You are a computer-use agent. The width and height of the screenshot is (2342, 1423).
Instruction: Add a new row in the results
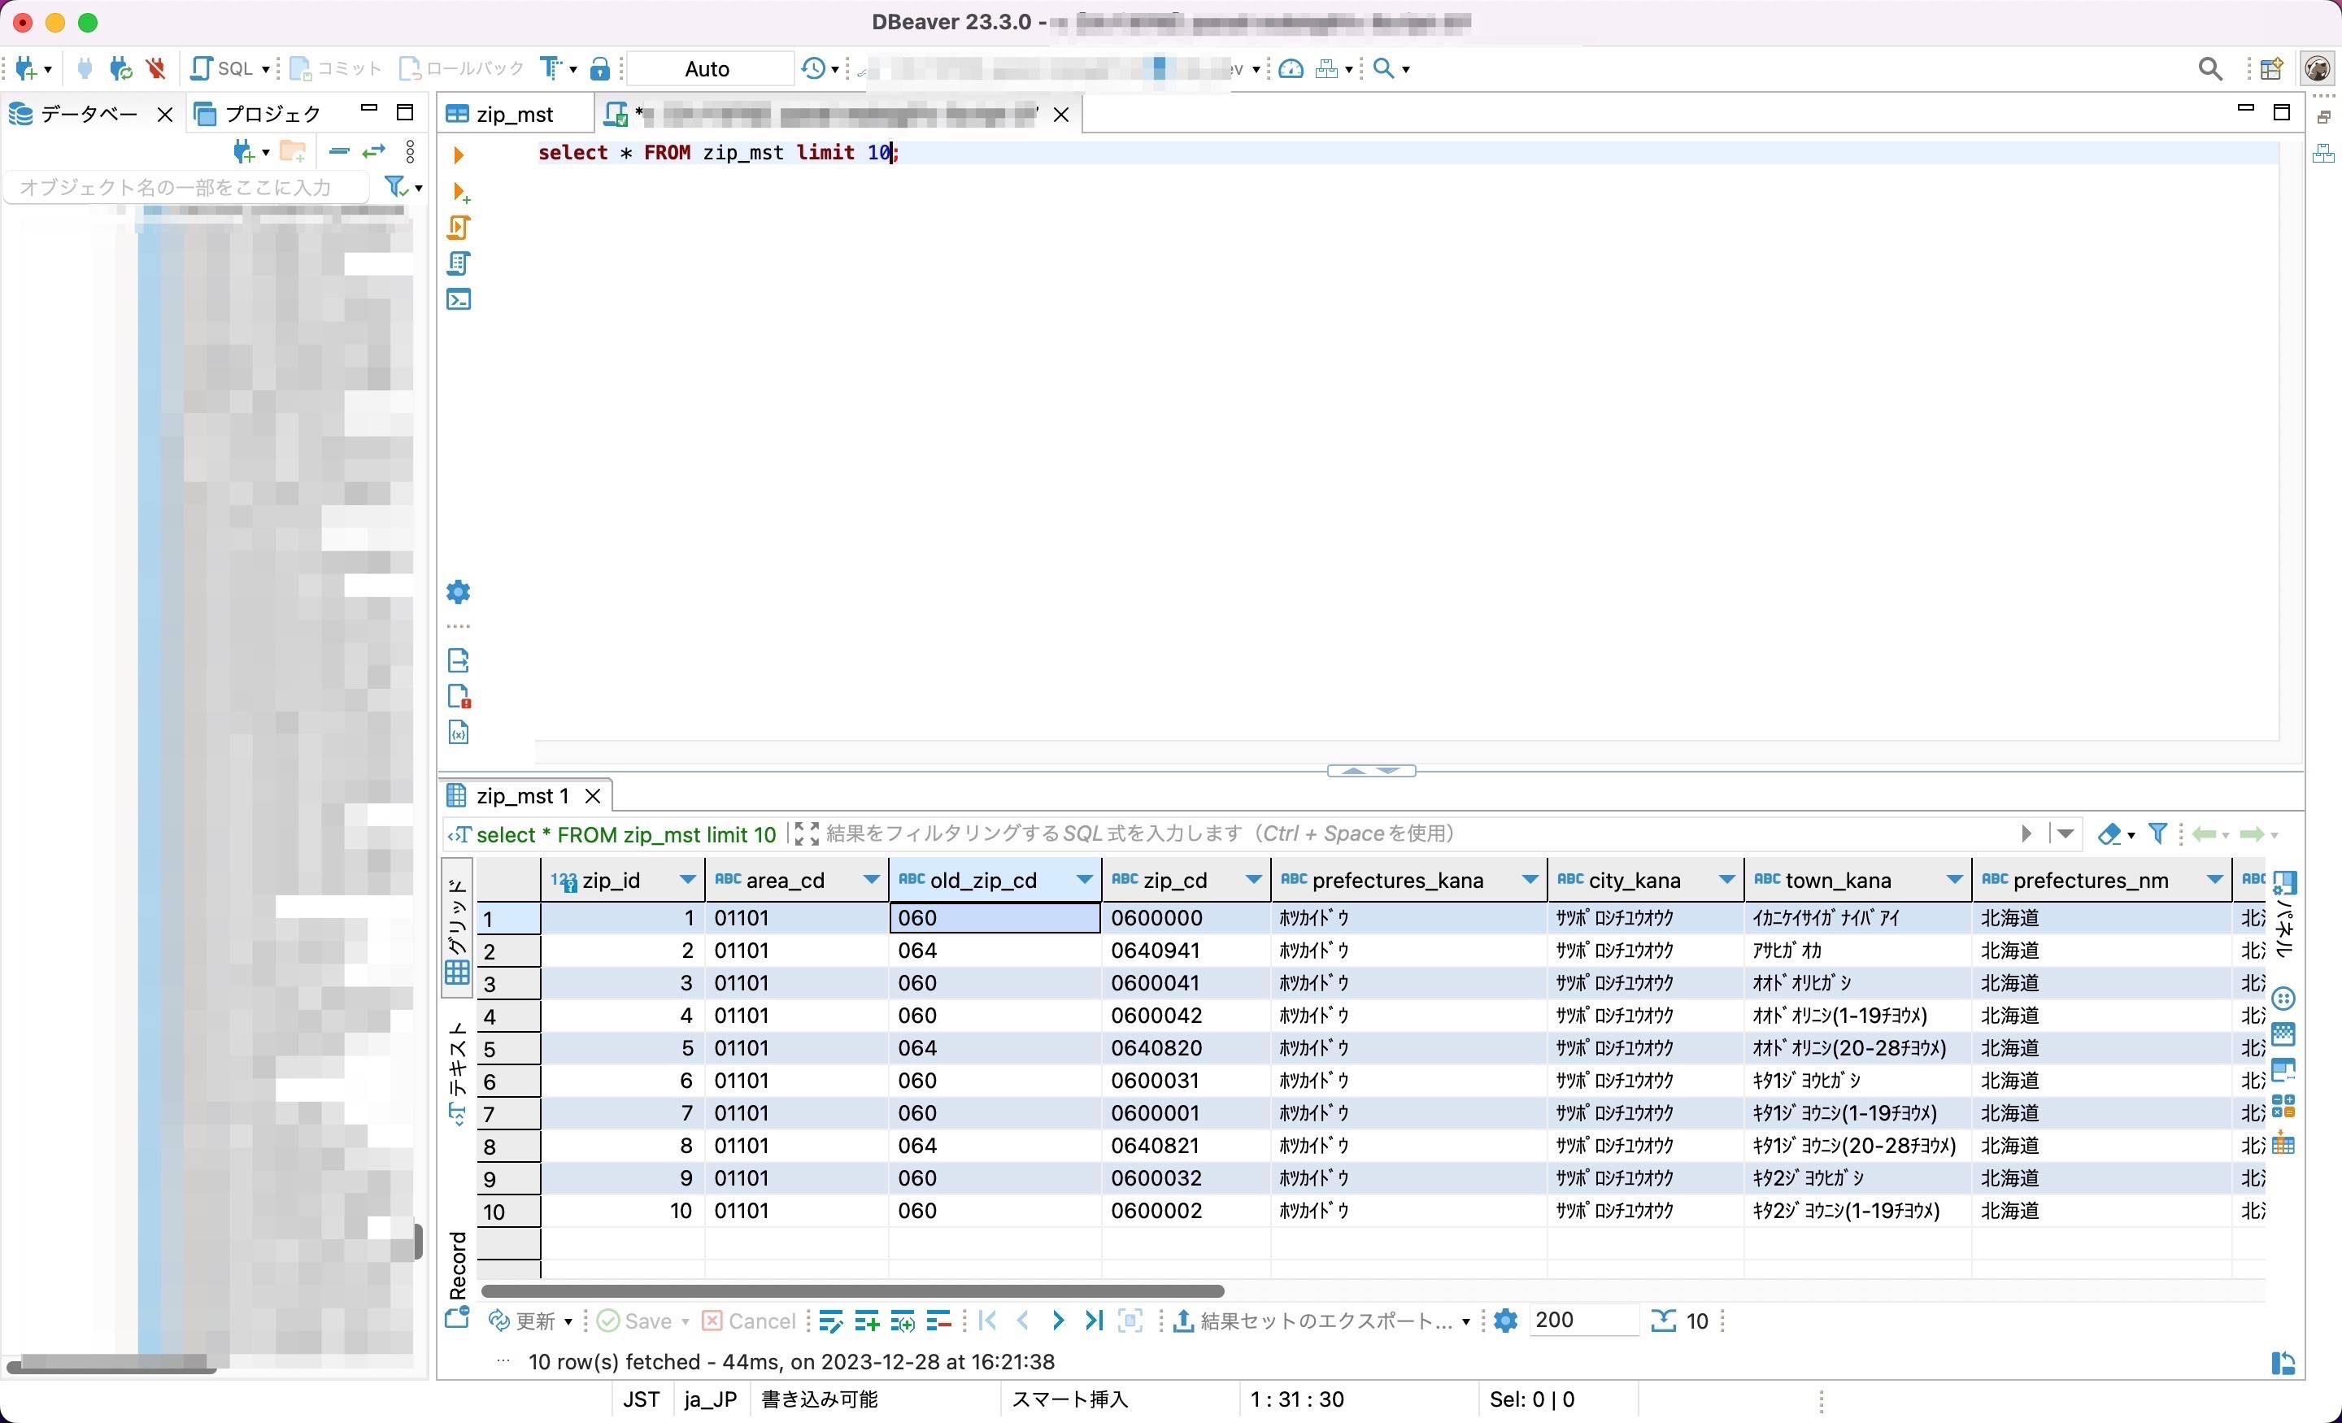pos(867,1321)
